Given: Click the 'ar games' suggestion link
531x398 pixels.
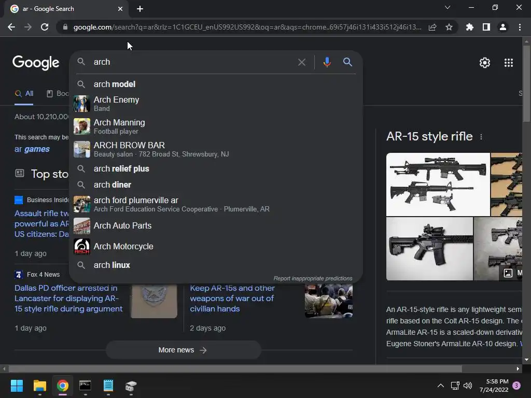Looking at the screenshot, I should coord(32,149).
